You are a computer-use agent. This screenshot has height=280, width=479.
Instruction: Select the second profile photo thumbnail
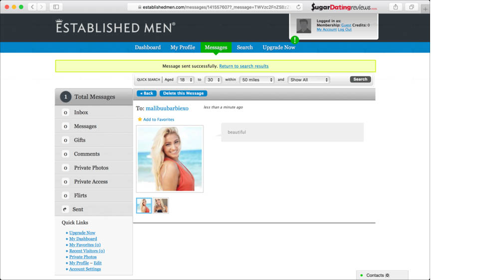pos(161,206)
